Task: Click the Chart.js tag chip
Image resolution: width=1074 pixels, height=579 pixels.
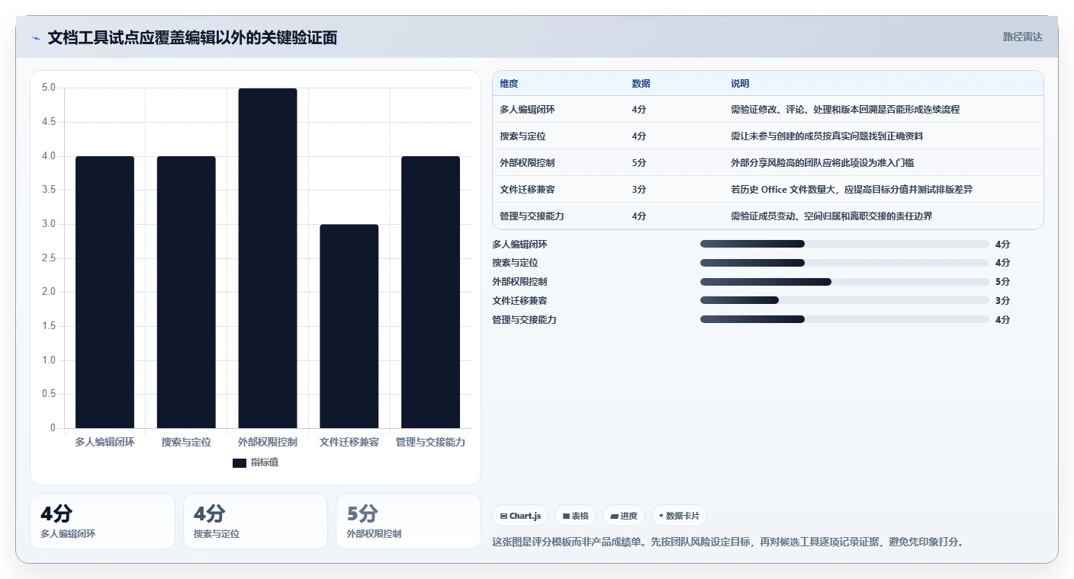Action: coord(520,516)
